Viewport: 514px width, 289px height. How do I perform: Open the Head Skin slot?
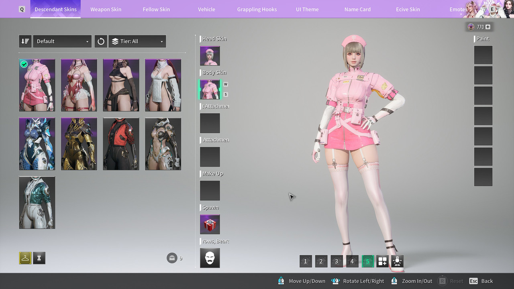[210, 56]
